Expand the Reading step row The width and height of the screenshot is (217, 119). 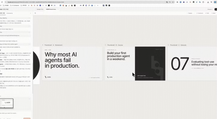15,18
